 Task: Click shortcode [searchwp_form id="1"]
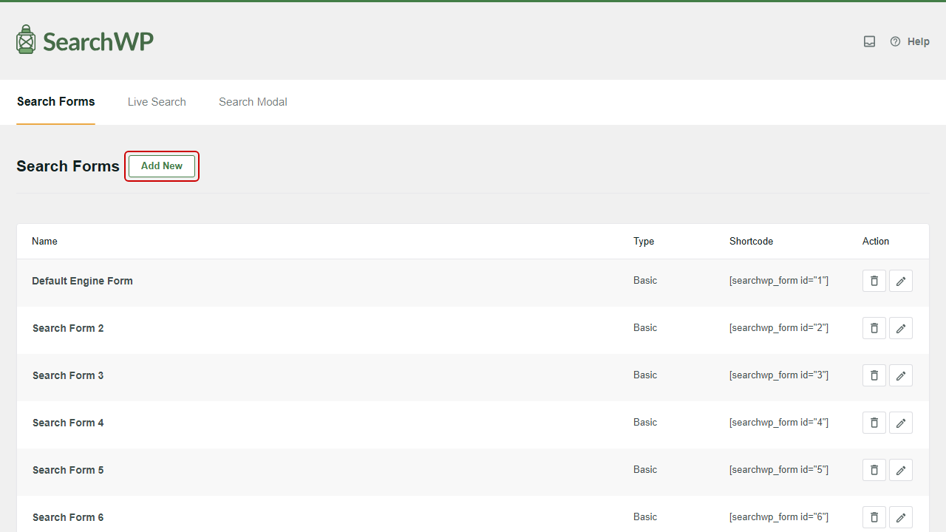[779, 281]
